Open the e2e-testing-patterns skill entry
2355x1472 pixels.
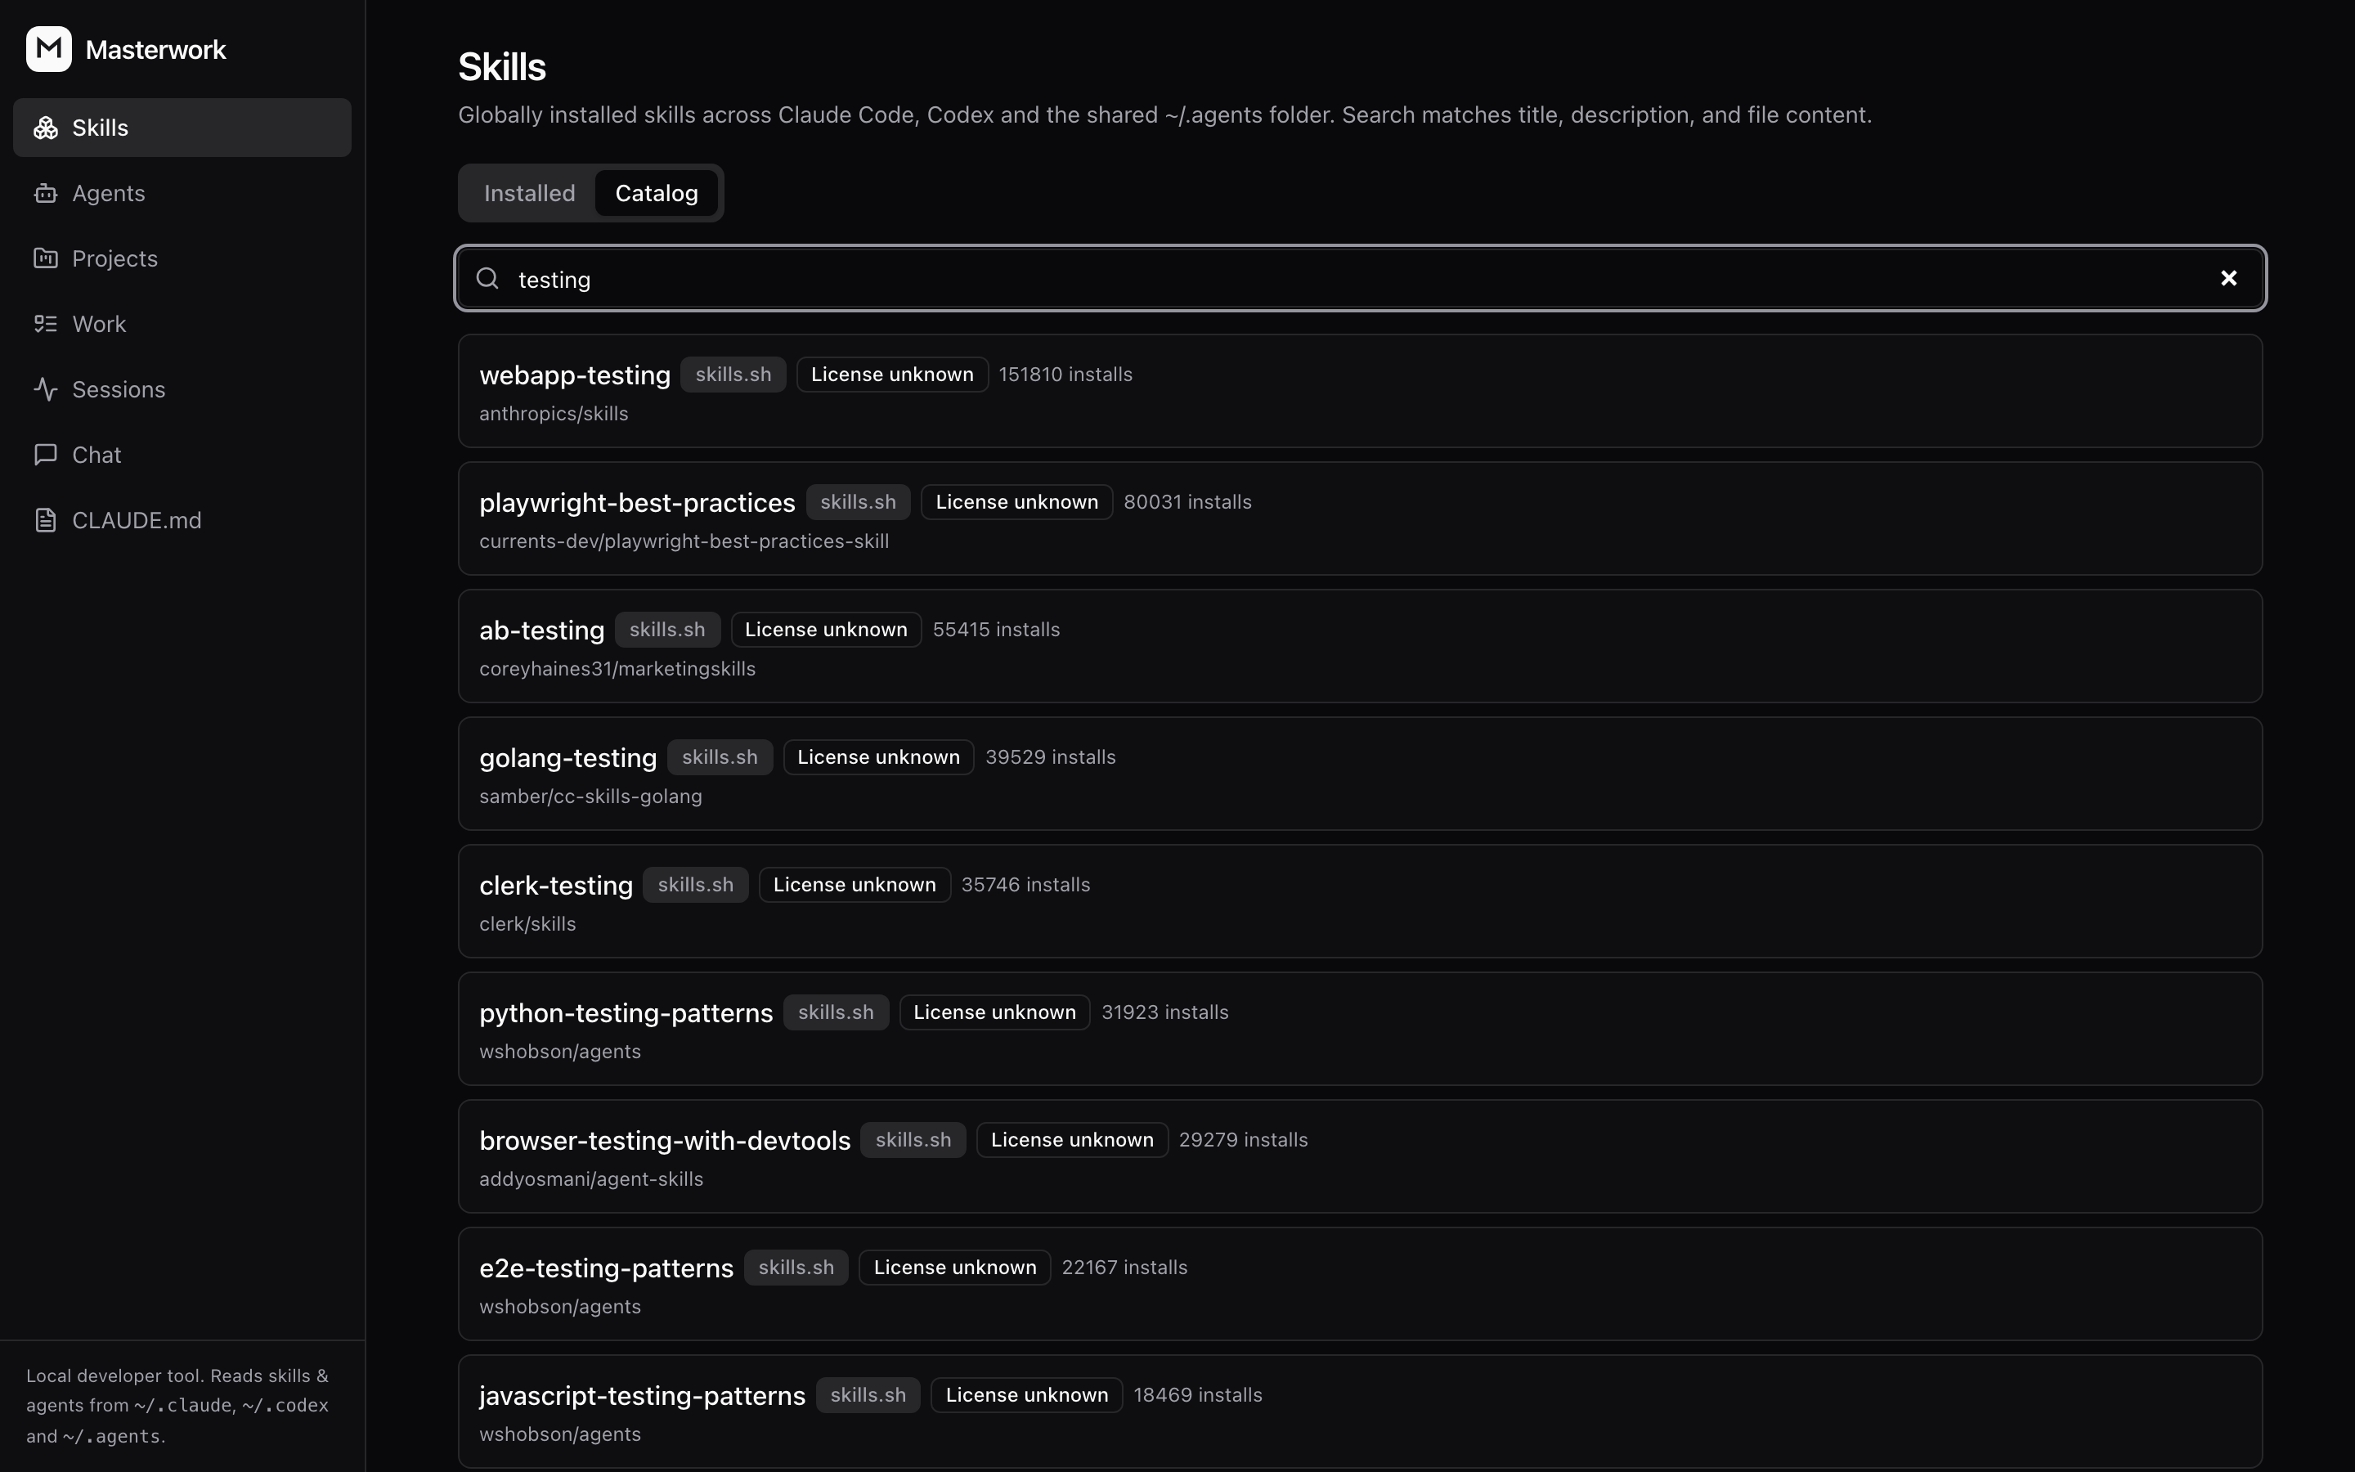pyautogui.click(x=1361, y=1284)
